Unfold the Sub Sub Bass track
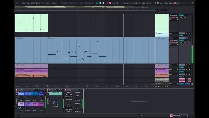 pyautogui.click(x=156, y=65)
